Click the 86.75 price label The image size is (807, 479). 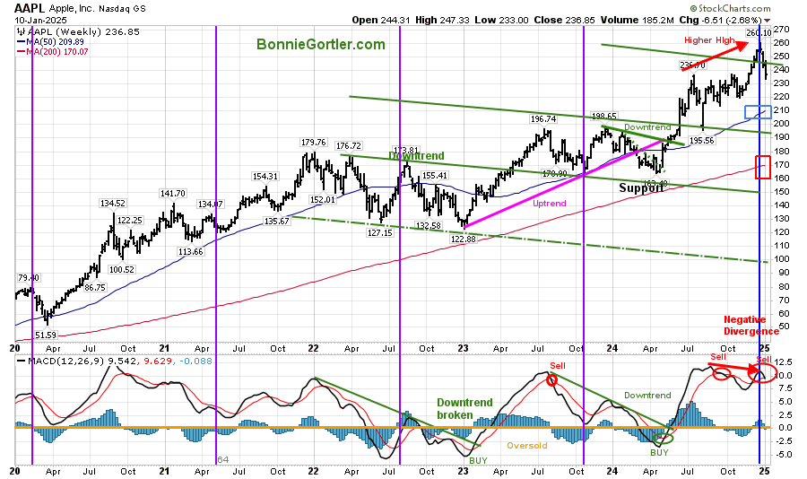pos(95,288)
